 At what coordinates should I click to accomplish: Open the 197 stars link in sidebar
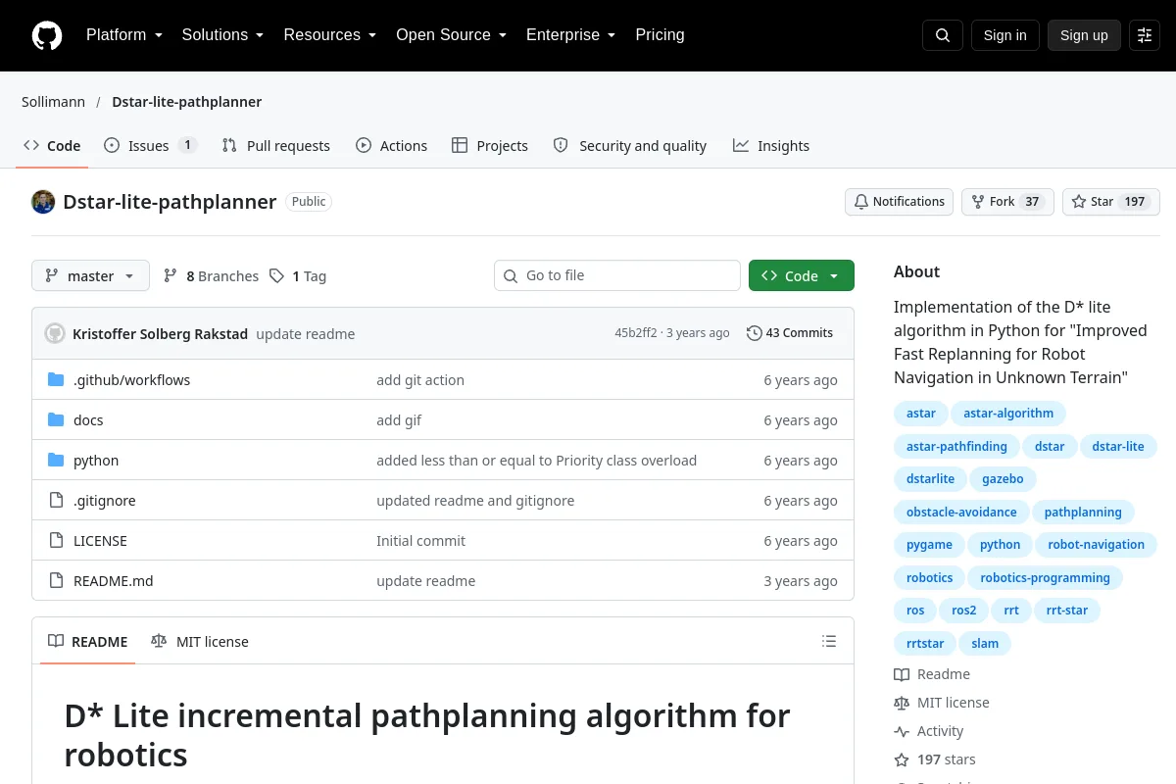935,759
